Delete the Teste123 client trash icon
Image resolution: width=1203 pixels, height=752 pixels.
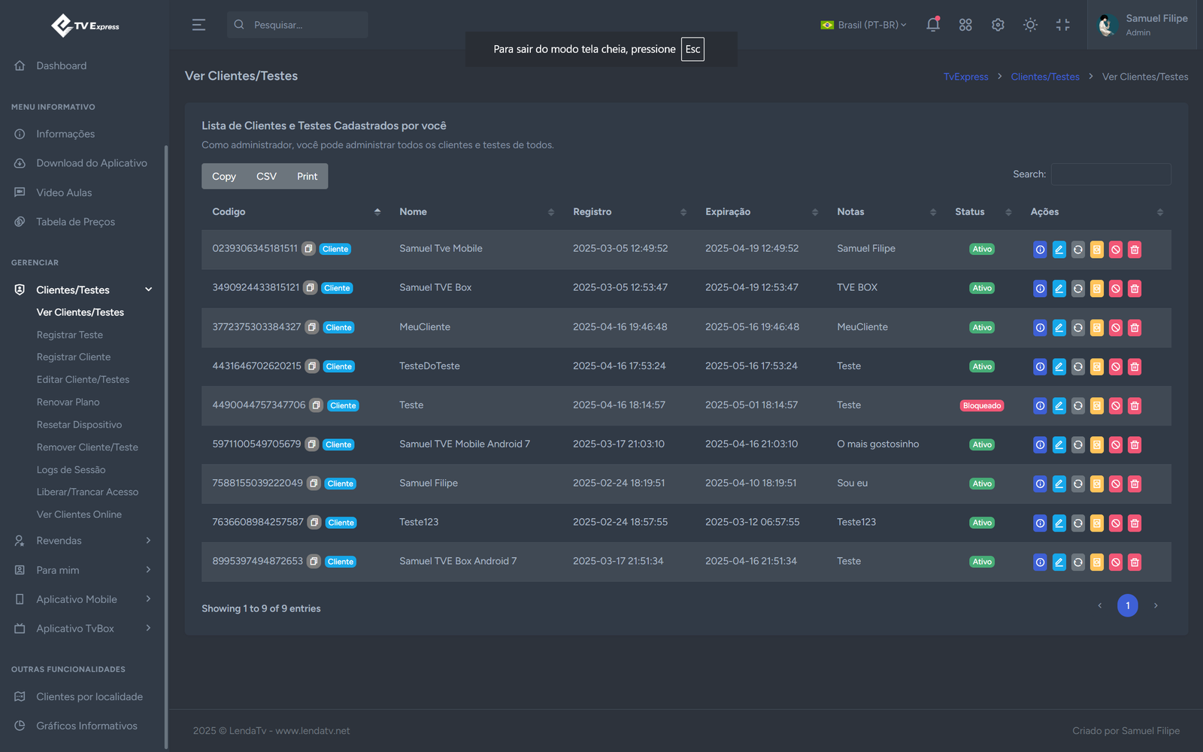(x=1135, y=523)
